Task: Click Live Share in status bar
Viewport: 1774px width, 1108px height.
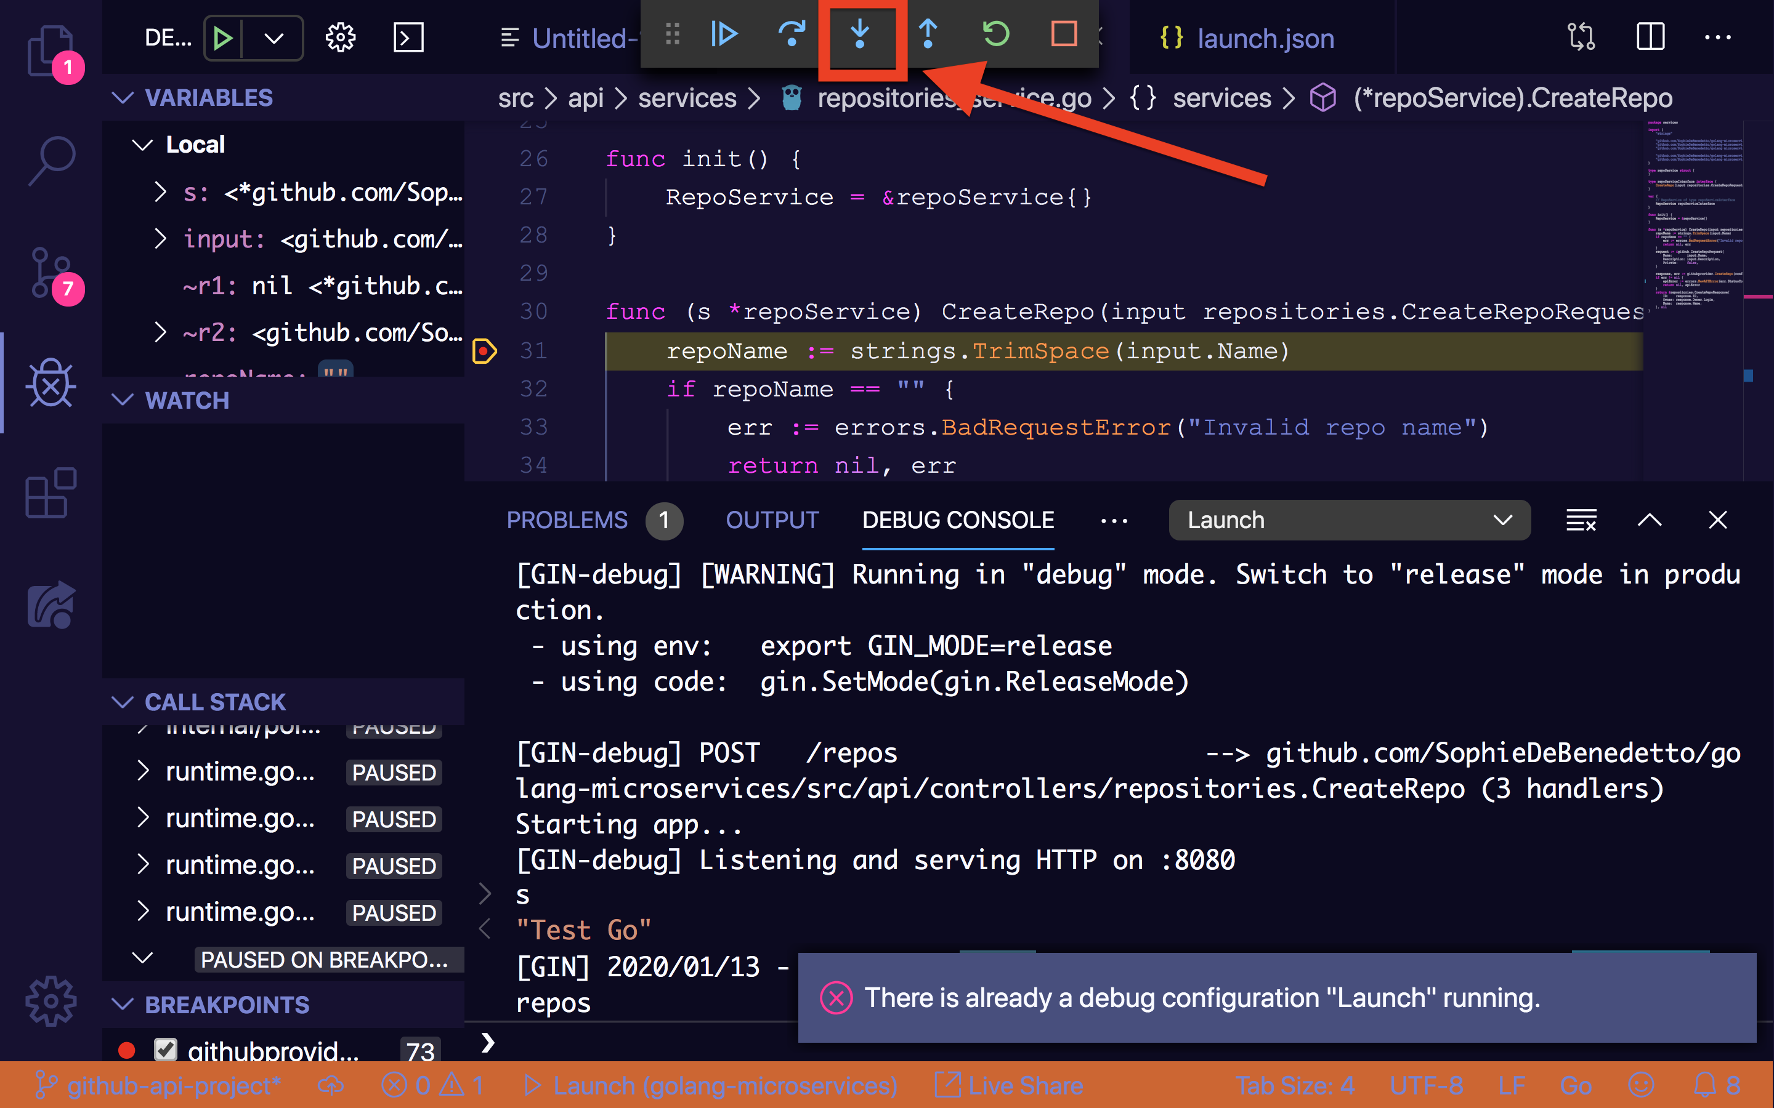Action: 1010,1085
